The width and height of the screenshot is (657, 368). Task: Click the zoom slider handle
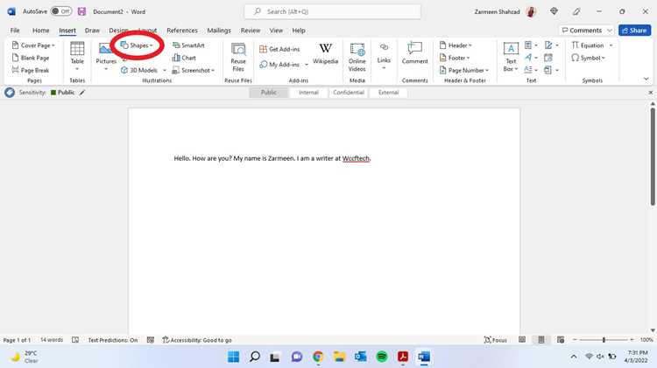coord(604,340)
